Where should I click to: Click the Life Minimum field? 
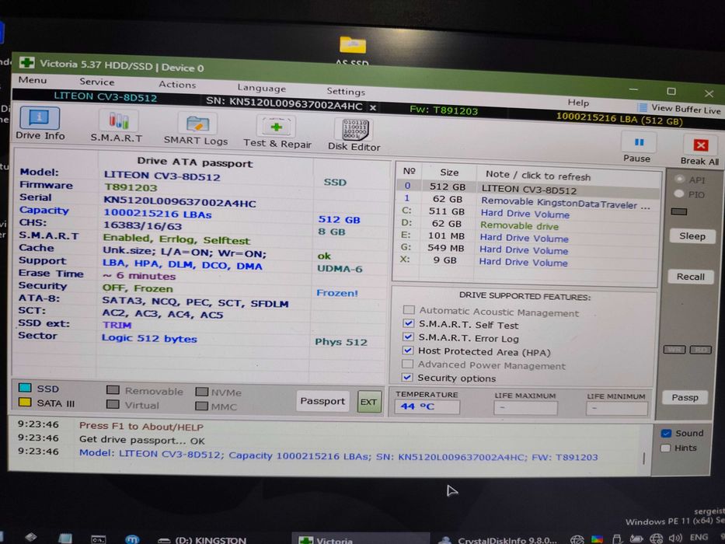point(617,409)
